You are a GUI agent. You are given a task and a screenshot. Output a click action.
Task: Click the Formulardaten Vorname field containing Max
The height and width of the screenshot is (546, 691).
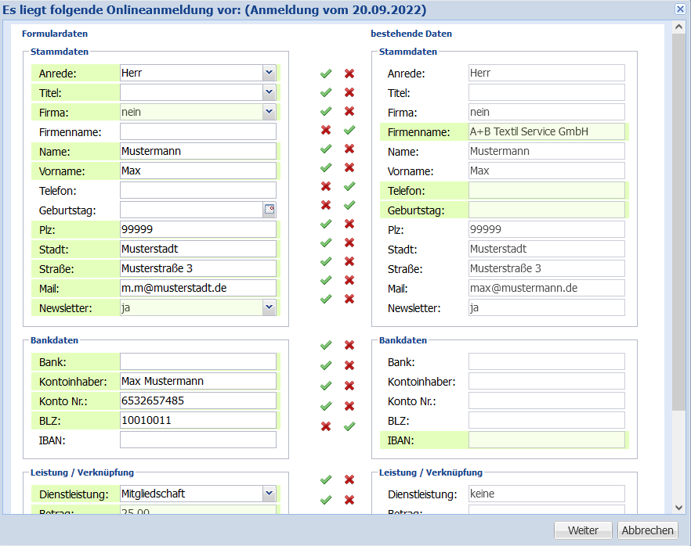pyautogui.click(x=198, y=171)
